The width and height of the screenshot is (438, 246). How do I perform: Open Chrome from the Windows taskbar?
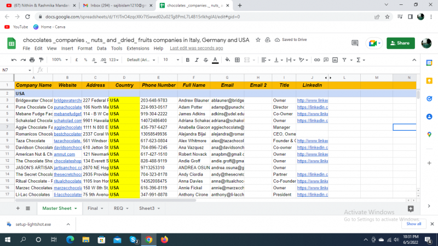(x=149, y=239)
